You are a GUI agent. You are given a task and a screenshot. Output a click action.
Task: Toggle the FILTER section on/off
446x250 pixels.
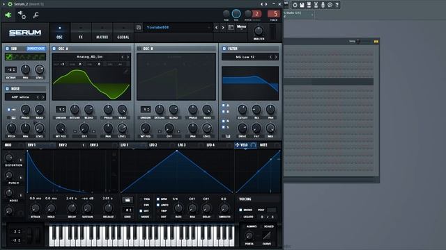(x=224, y=49)
